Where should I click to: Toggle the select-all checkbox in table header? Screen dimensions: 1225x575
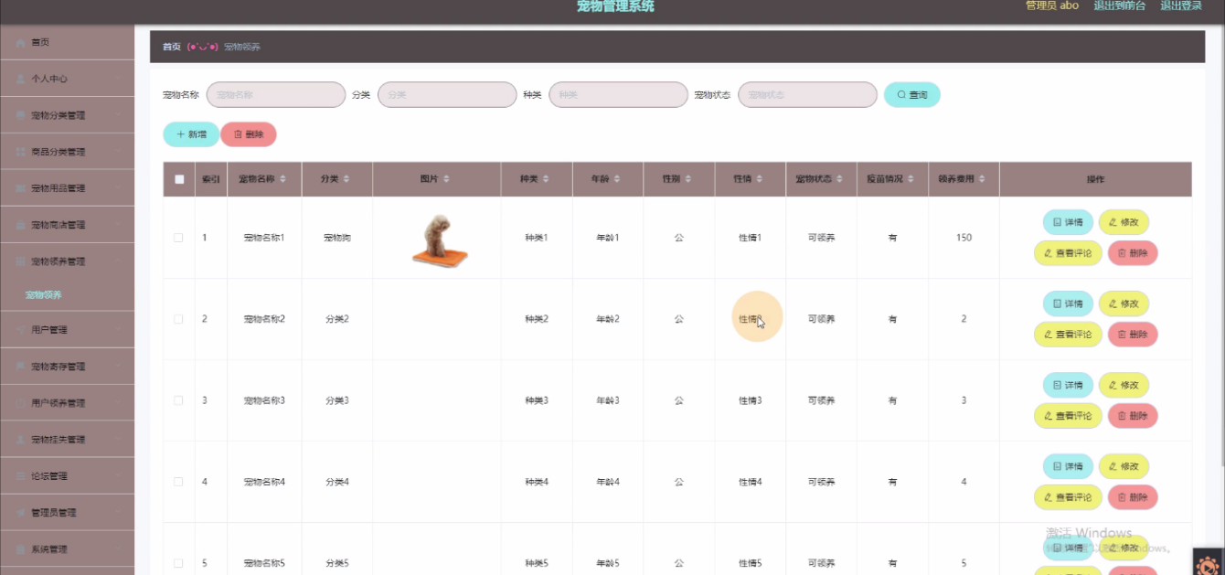click(x=179, y=179)
